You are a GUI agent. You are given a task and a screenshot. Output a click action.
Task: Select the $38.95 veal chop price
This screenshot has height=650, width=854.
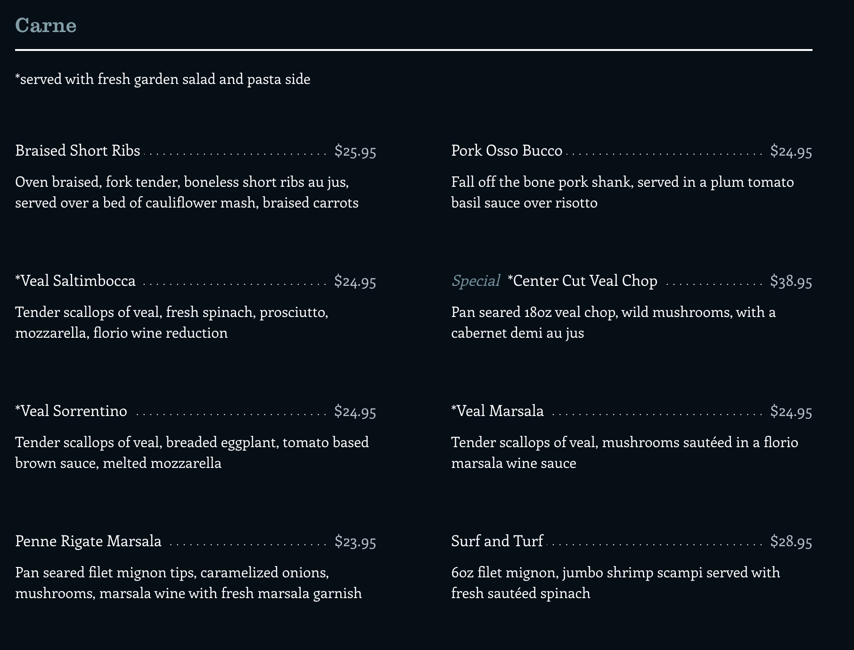point(791,281)
